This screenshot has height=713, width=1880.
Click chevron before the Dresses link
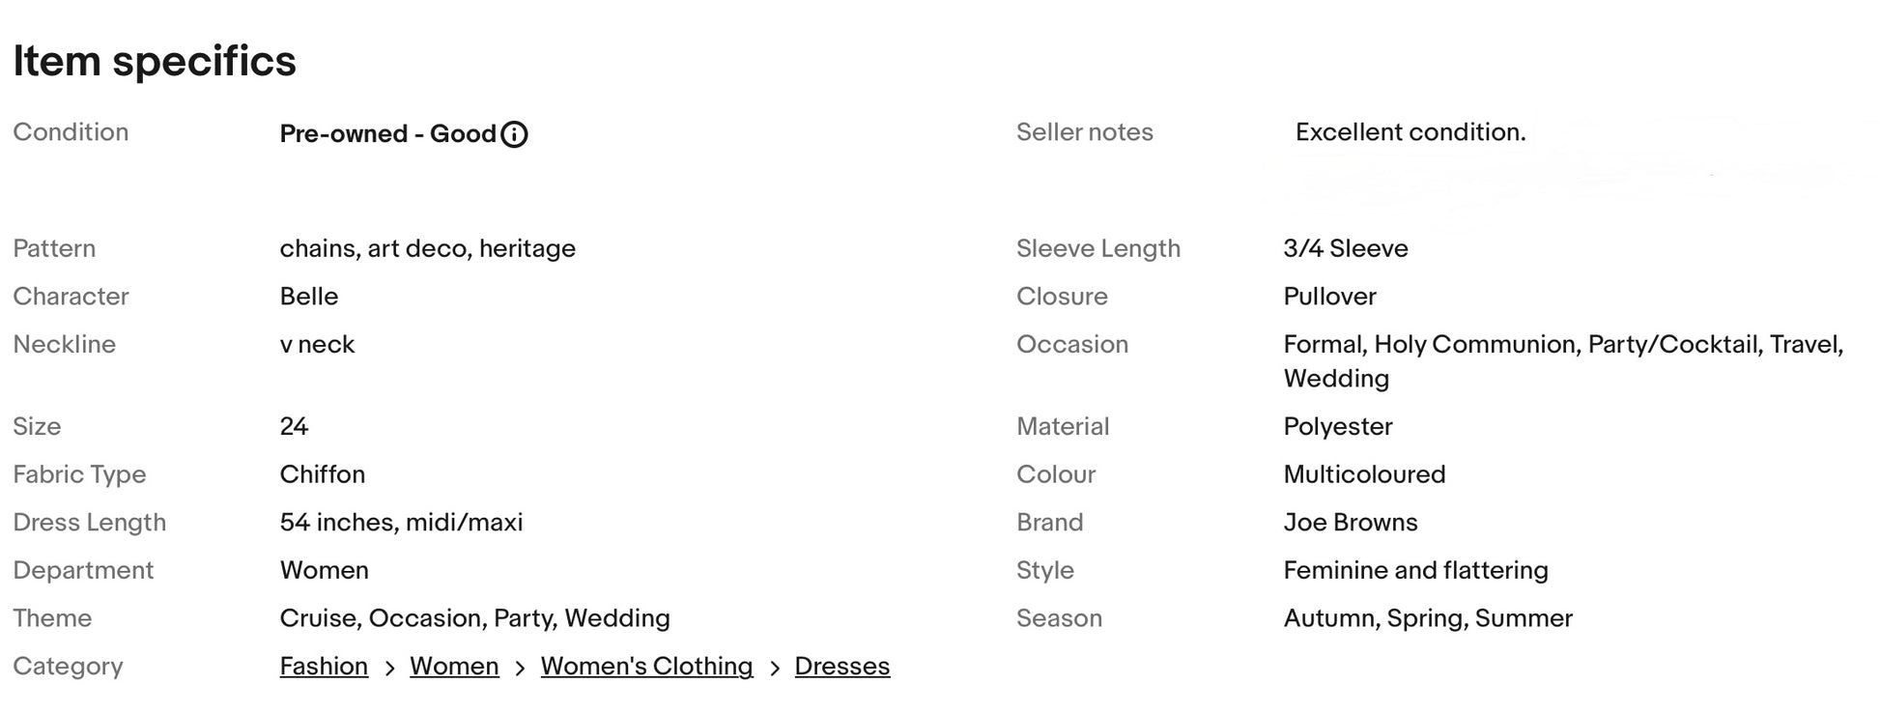click(x=774, y=669)
